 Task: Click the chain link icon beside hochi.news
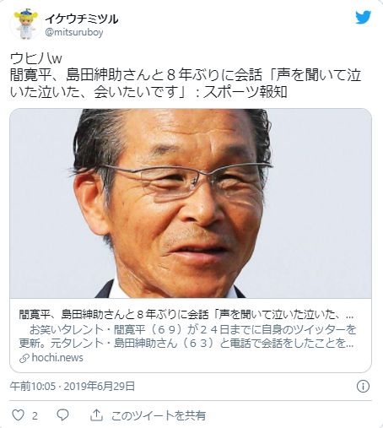[24, 358]
